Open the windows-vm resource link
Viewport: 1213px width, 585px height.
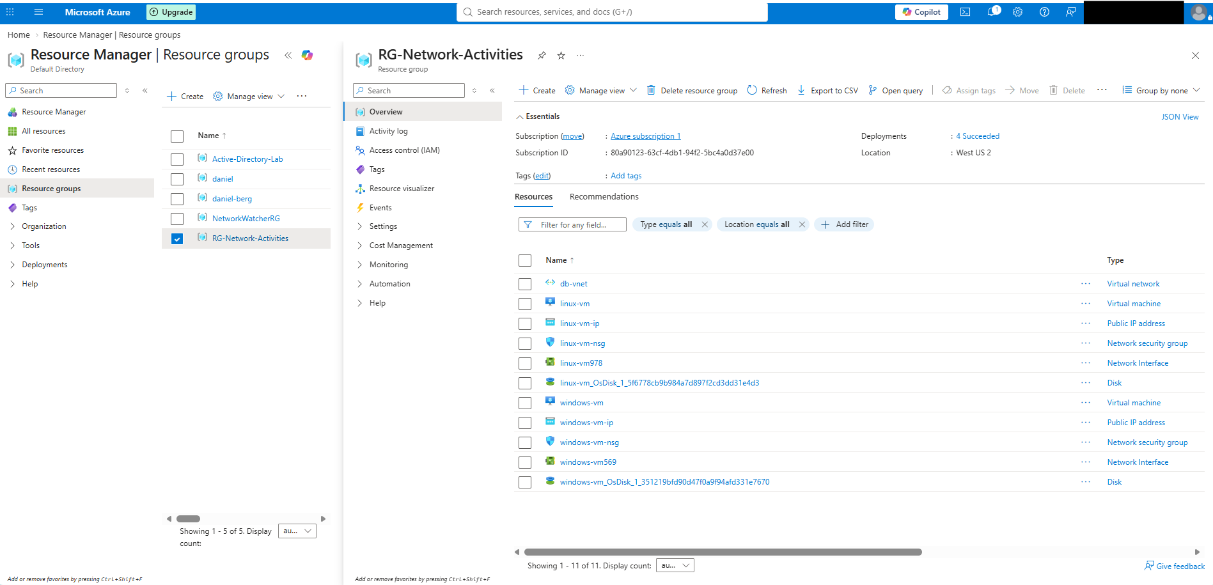pos(581,403)
